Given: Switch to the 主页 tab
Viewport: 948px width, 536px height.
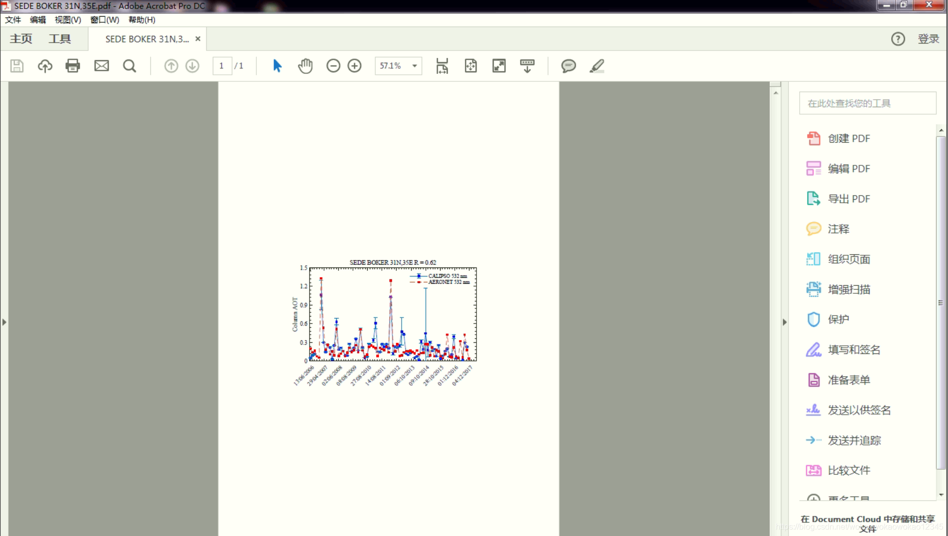Looking at the screenshot, I should [21, 39].
